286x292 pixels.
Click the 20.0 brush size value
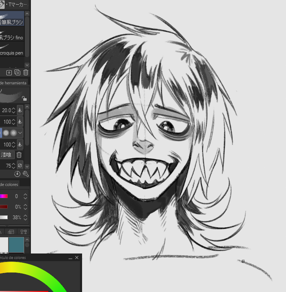[6, 110]
